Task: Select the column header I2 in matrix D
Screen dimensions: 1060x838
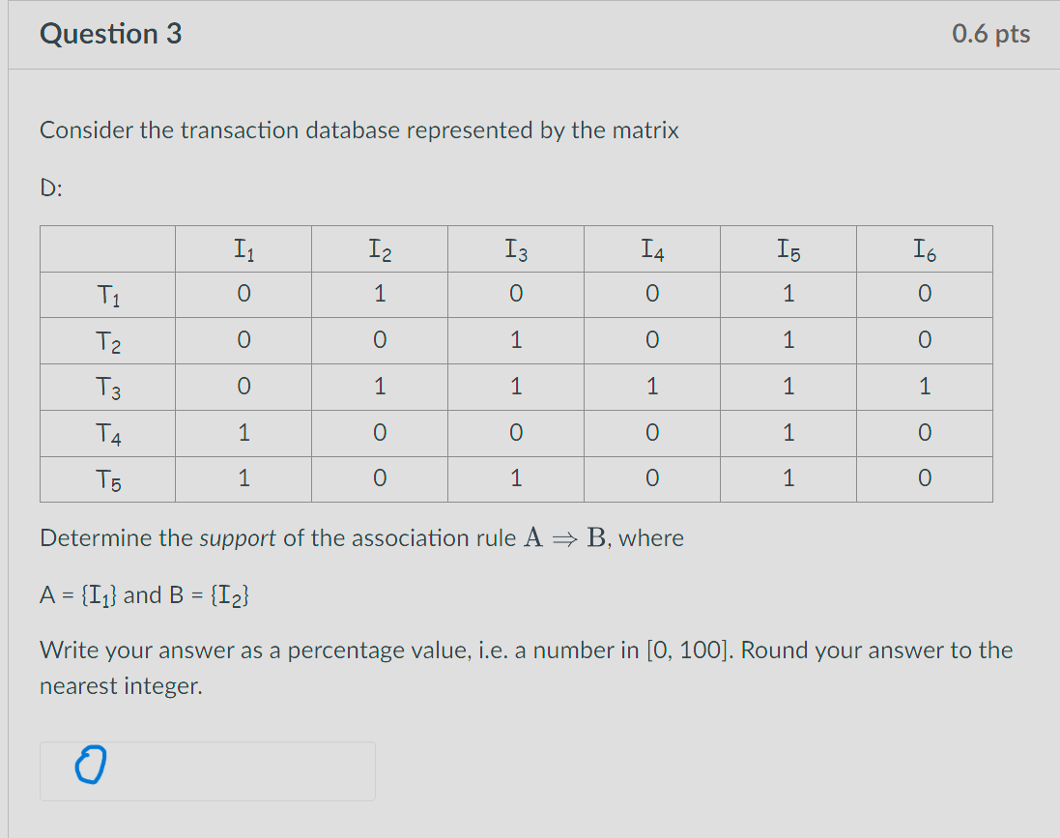Action: coord(379,248)
